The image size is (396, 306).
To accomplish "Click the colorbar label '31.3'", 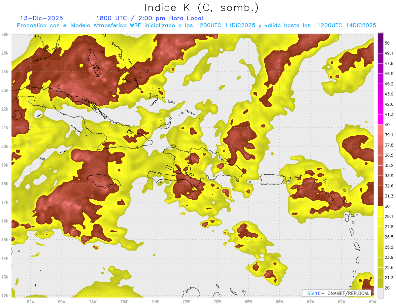I will pyautogui.click(x=389, y=196).
